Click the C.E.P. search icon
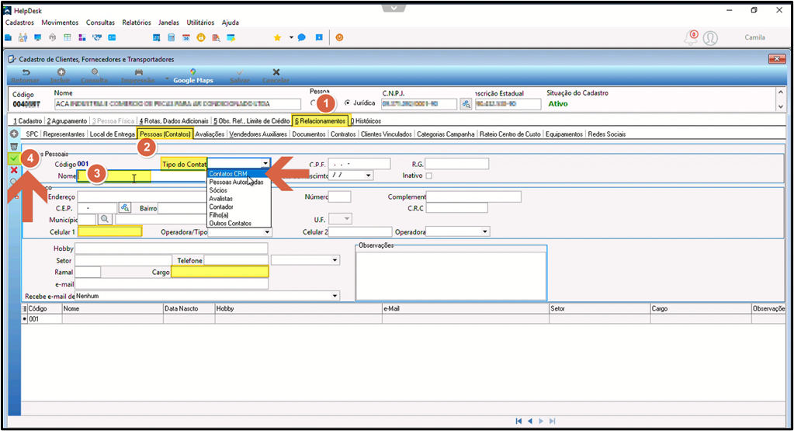The image size is (794, 431). click(x=124, y=207)
